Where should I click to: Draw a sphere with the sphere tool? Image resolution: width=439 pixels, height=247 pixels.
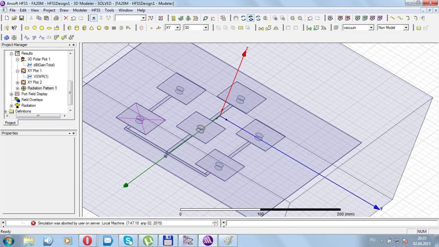[99, 28]
